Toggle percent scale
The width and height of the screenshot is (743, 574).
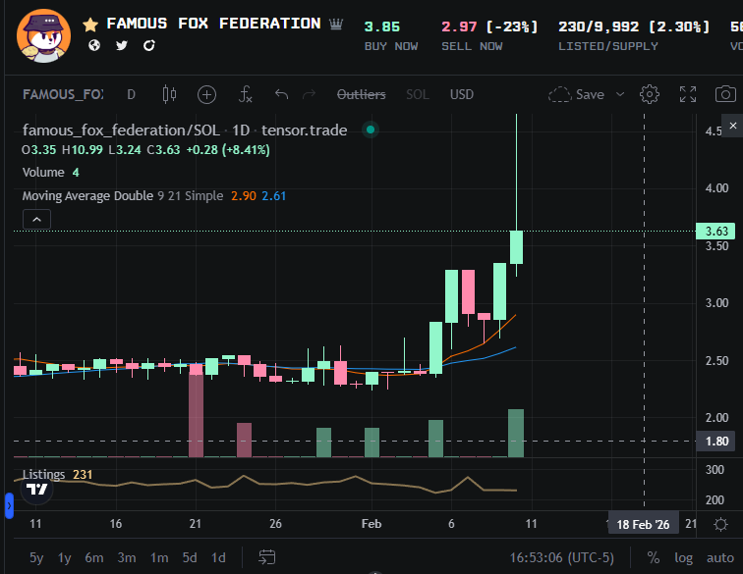tap(654, 558)
